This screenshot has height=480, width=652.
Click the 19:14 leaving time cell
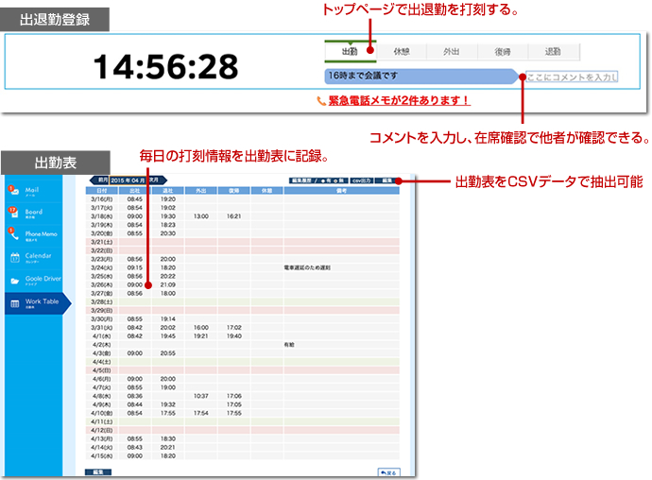tap(168, 319)
